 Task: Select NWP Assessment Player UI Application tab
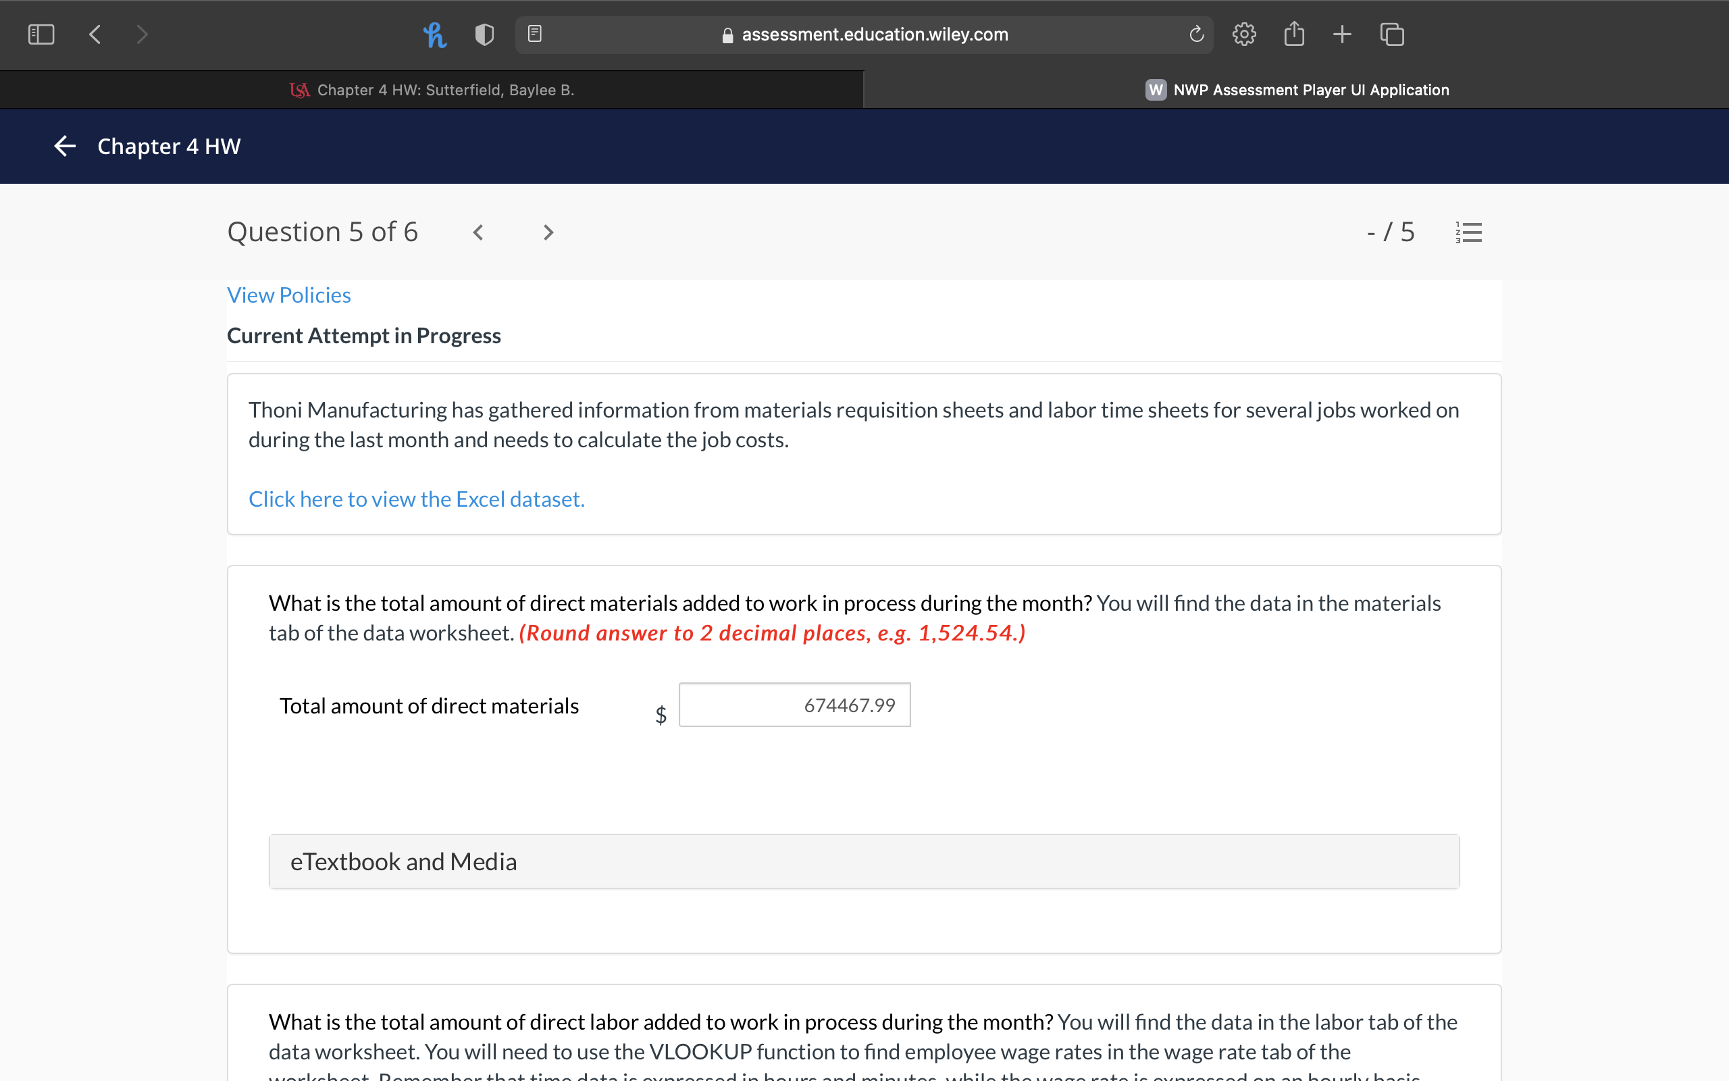(x=1296, y=90)
